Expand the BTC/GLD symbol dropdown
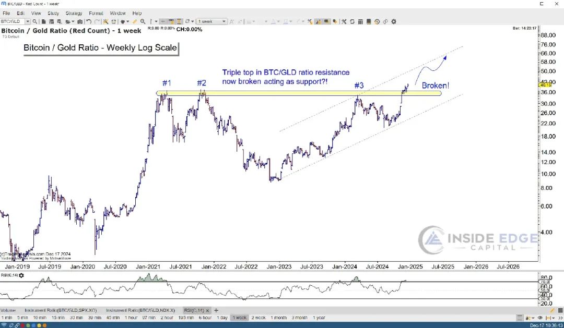This screenshot has width=564, height=328. coord(28,21)
